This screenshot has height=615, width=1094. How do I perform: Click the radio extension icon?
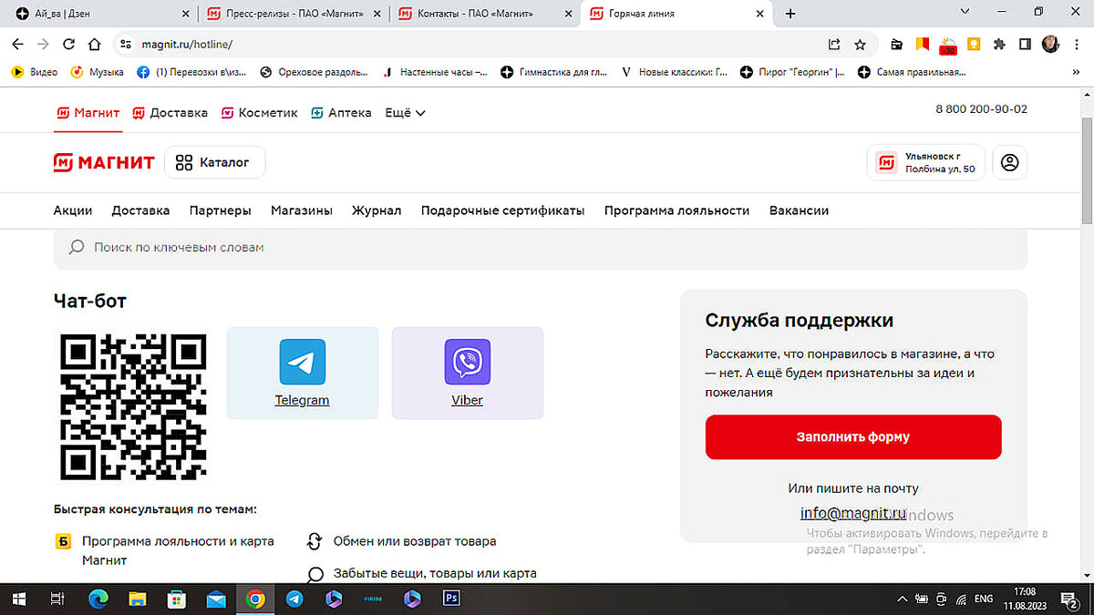(897, 44)
